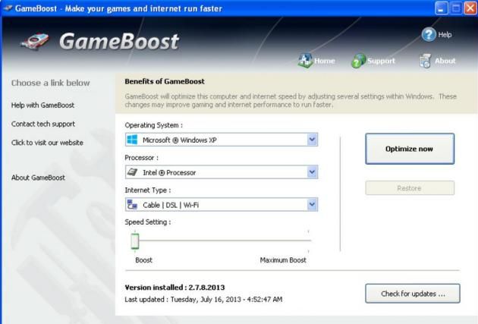Click the Windows logo in Operating System field
The height and width of the screenshot is (324, 478).
coord(133,140)
